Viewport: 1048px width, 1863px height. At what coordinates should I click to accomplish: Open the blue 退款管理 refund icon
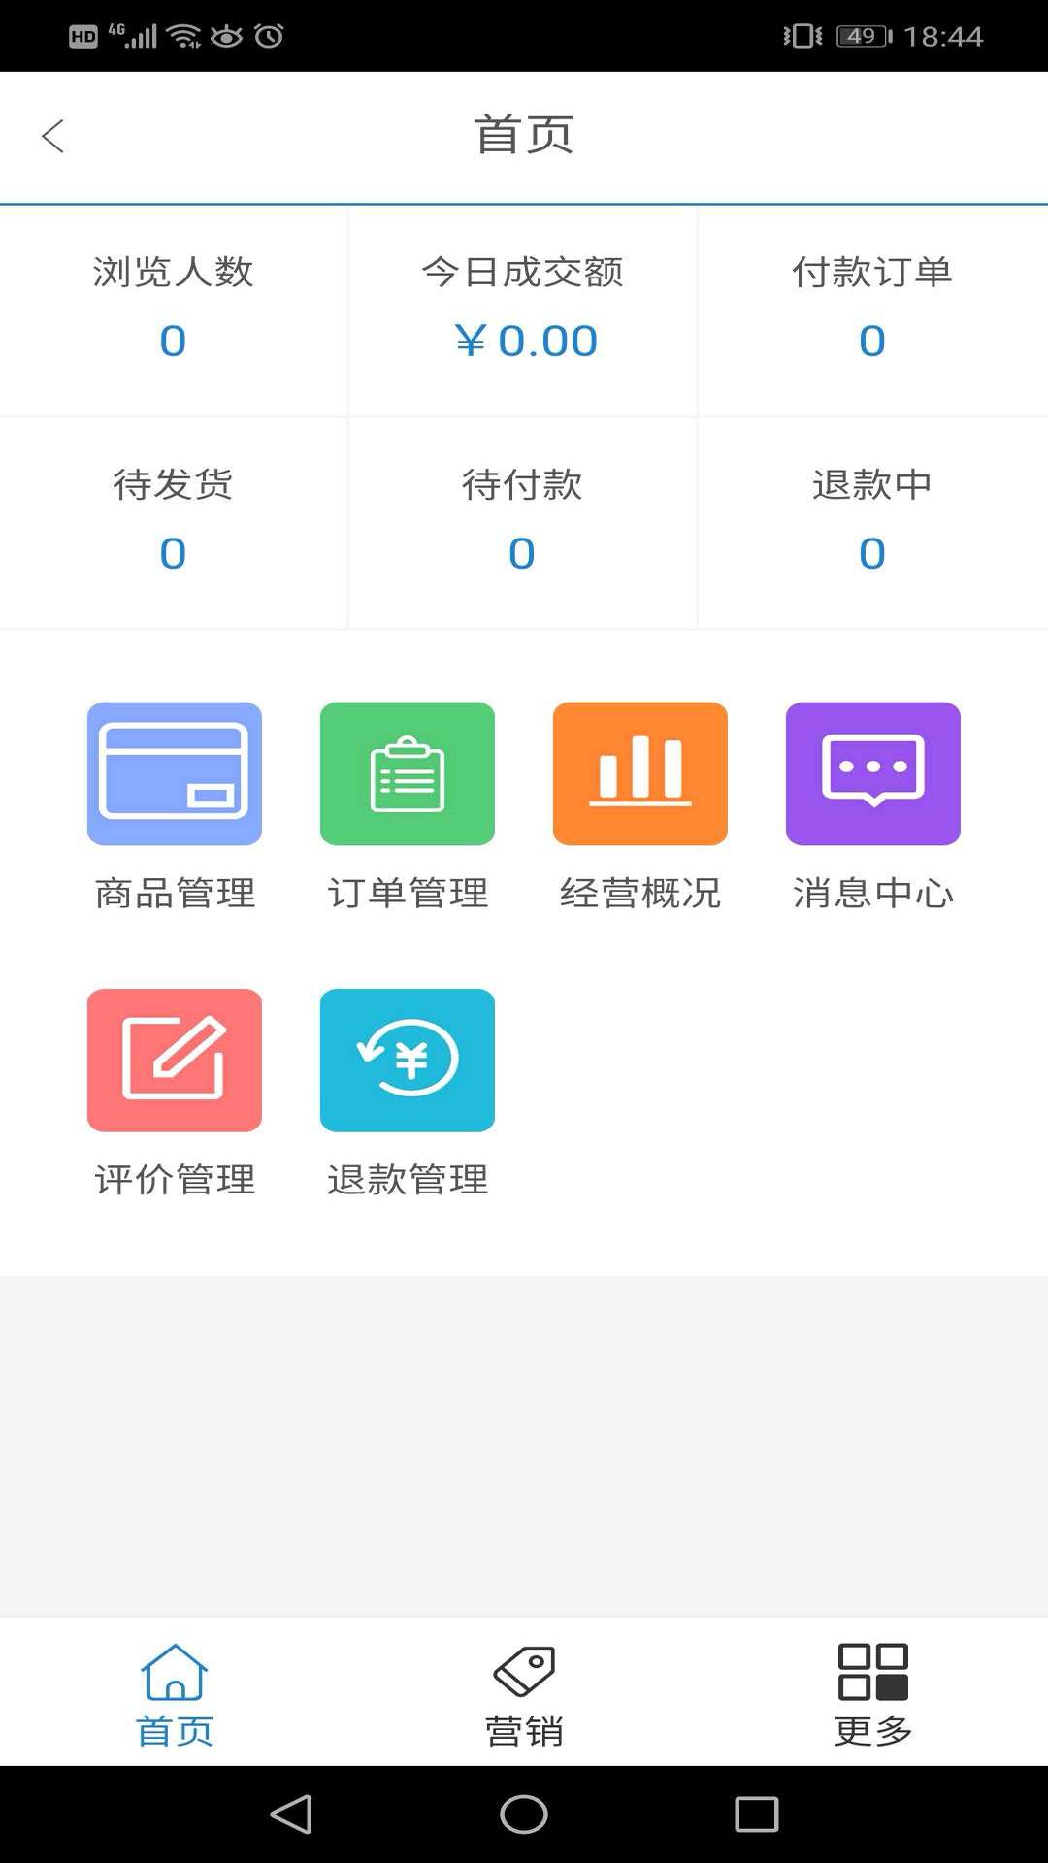(x=408, y=1060)
